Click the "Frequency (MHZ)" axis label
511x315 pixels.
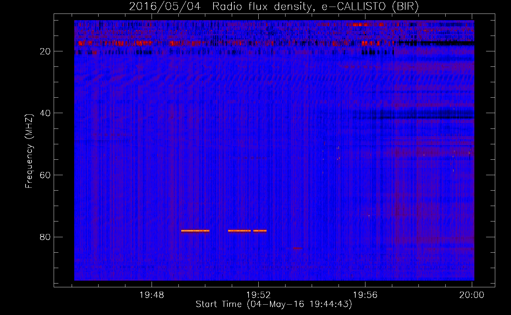pyautogui.click(x=29, y=151)
